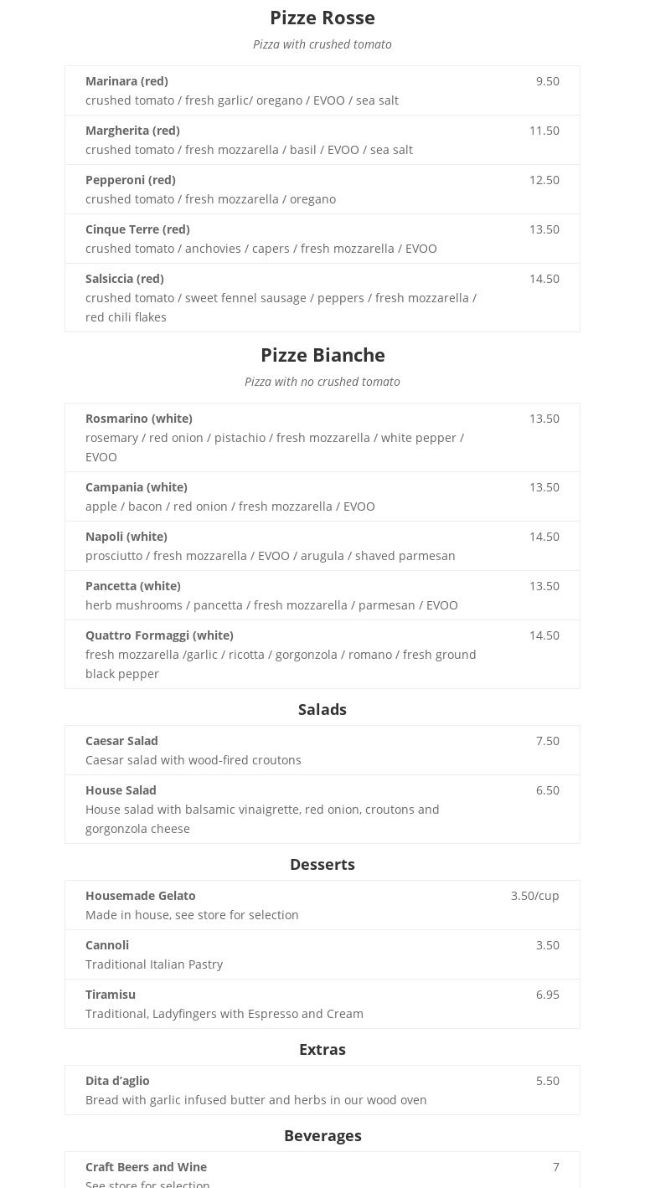Click the Salads section heading
The width and height of the screenshot is (645, 1188).
(322, 710)
